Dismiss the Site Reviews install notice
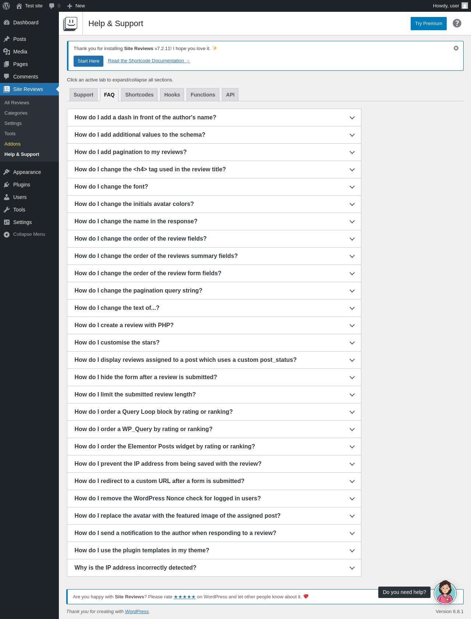 [x=456, y=48]
